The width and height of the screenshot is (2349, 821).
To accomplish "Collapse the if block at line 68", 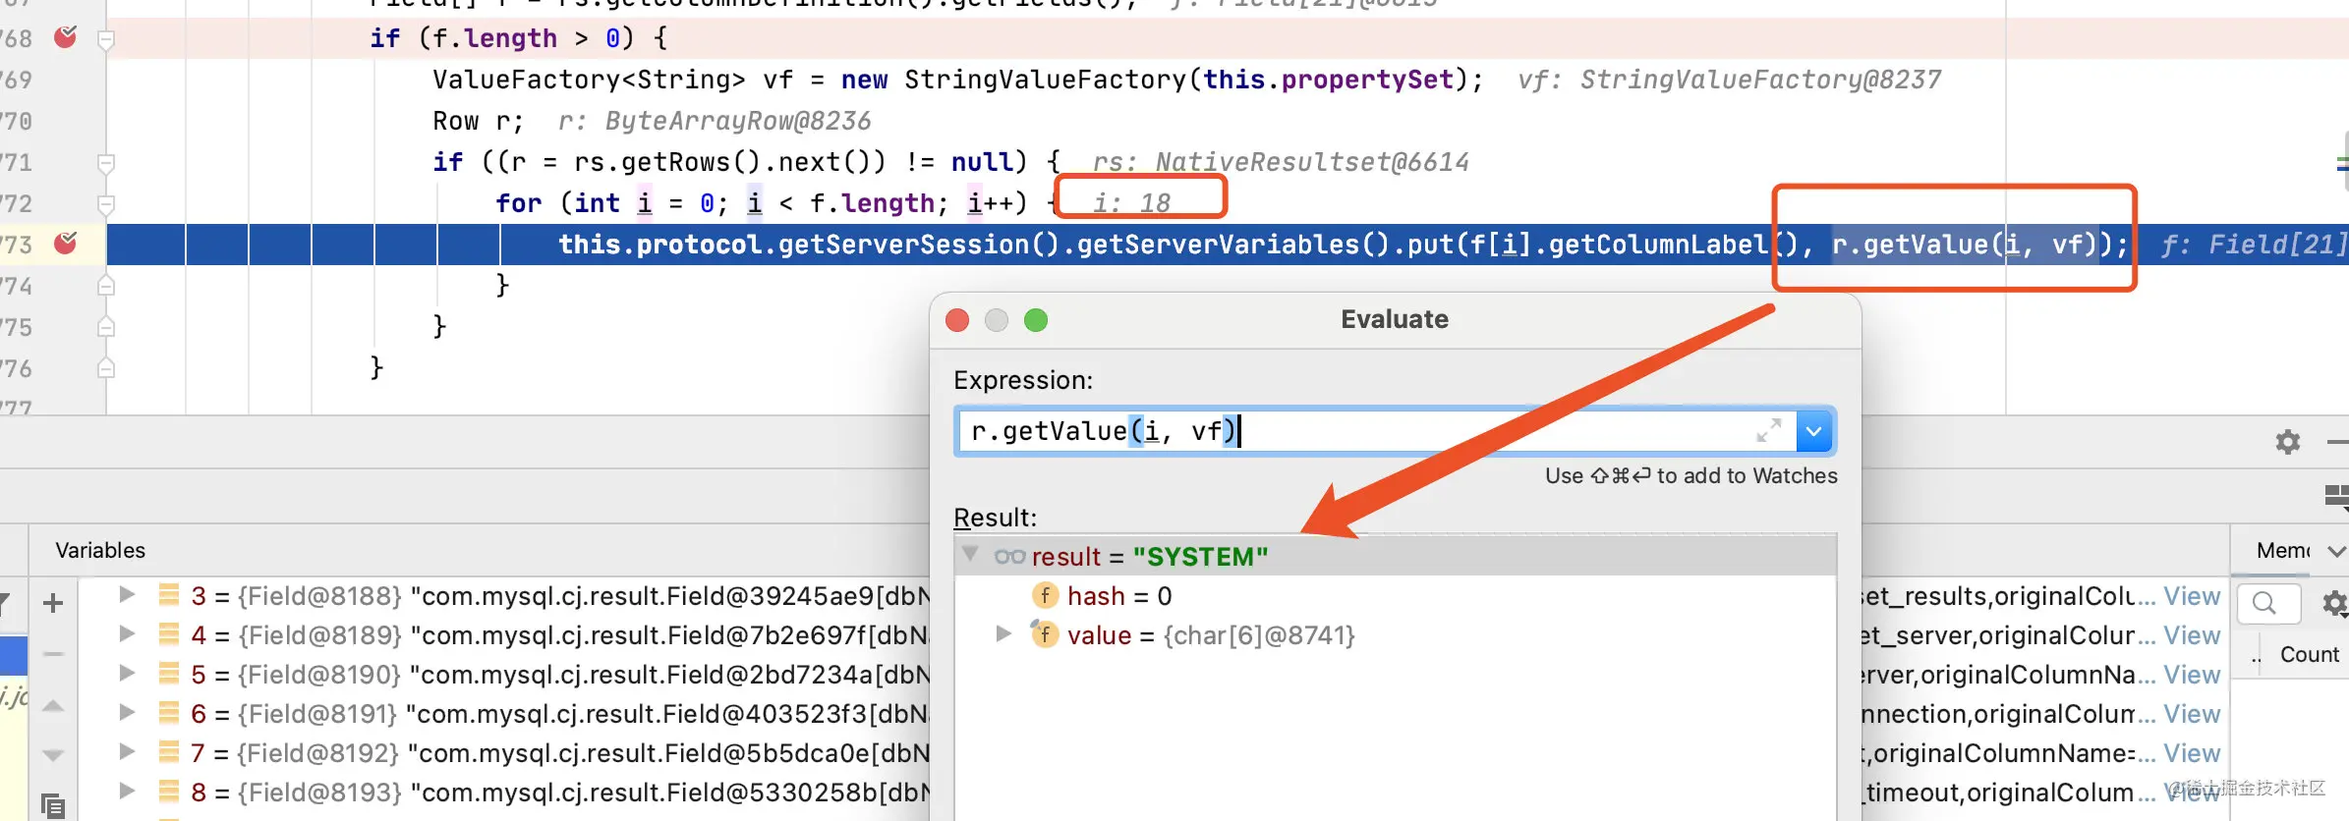I will (x=106, y=39).
